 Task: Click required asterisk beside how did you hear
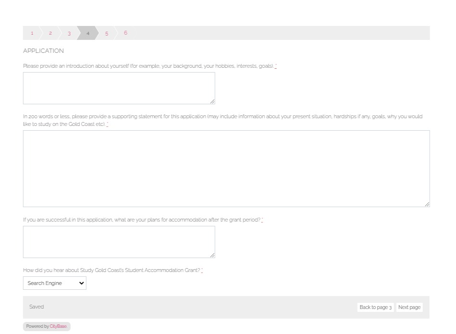coord(202,270)
